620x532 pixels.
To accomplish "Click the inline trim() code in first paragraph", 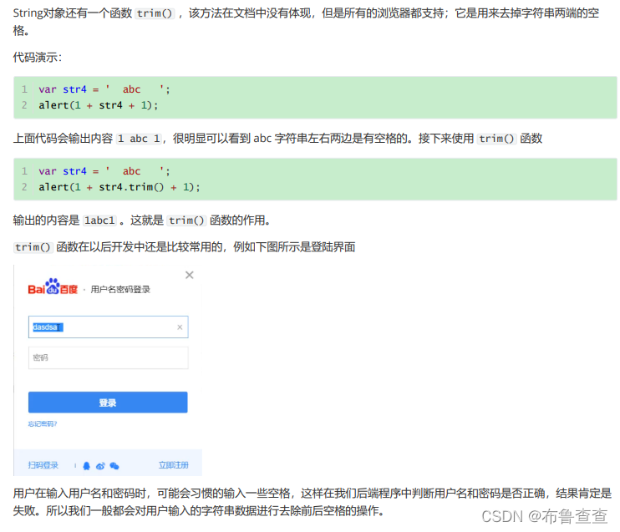I will (155, 13).
